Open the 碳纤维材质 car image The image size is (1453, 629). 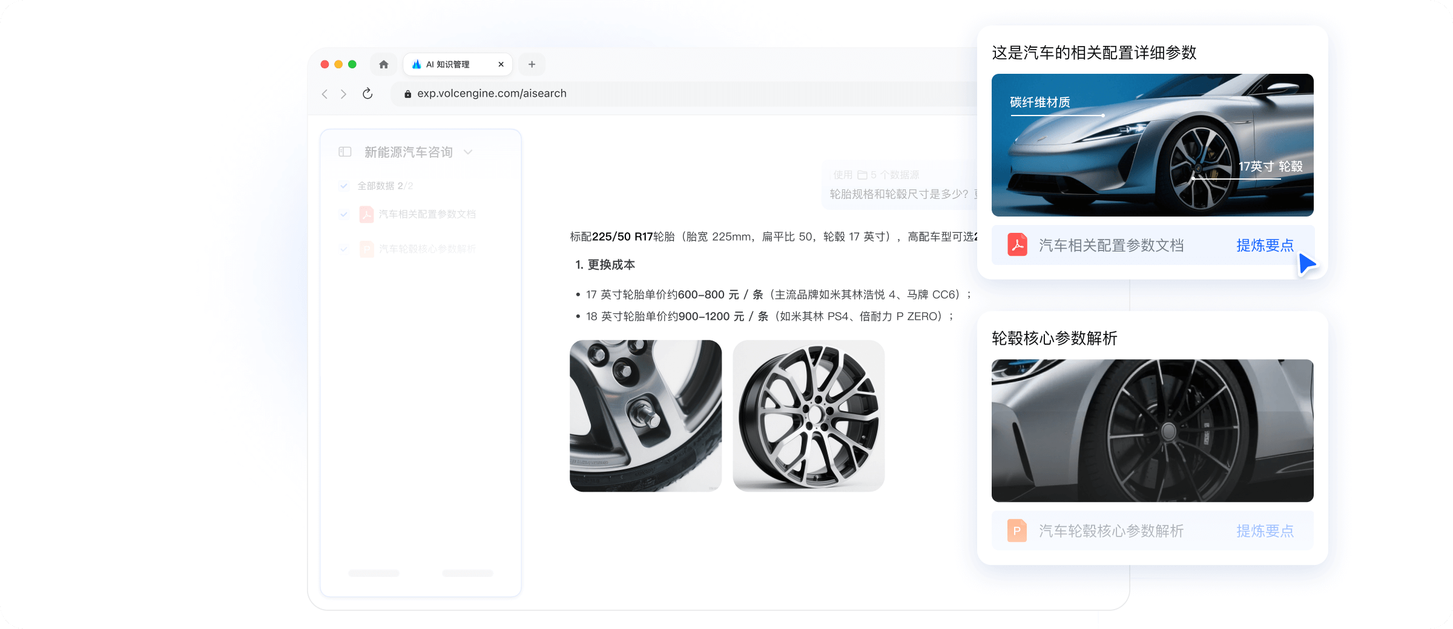pyautogui.click(x=1152, y=145)
